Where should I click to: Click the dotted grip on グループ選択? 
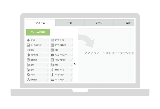point(72,80)
